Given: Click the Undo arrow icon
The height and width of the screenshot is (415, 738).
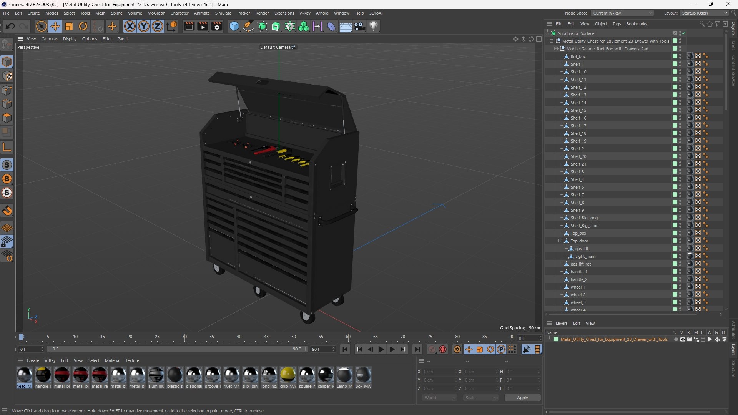Looking at the screenshot, I should (x=10, y=26).
